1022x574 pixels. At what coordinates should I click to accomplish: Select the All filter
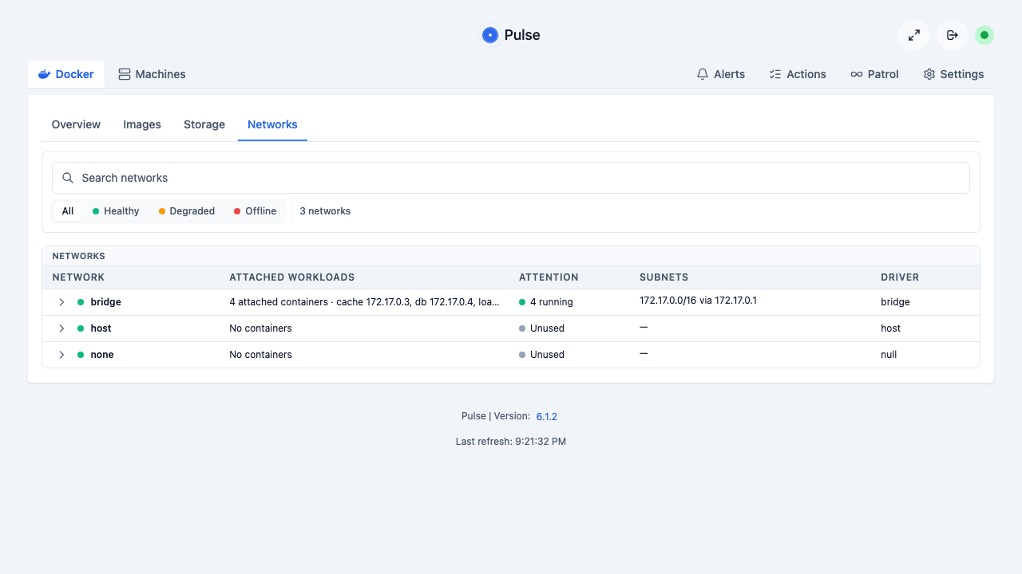pos(68,211)
